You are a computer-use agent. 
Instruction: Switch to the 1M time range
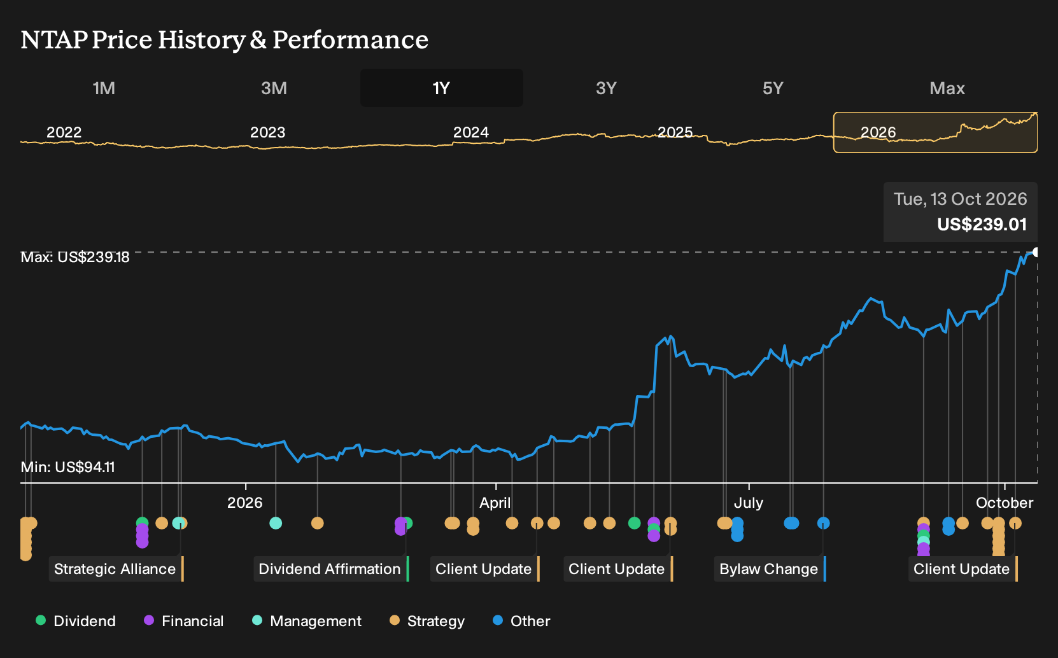coord(104,88)
